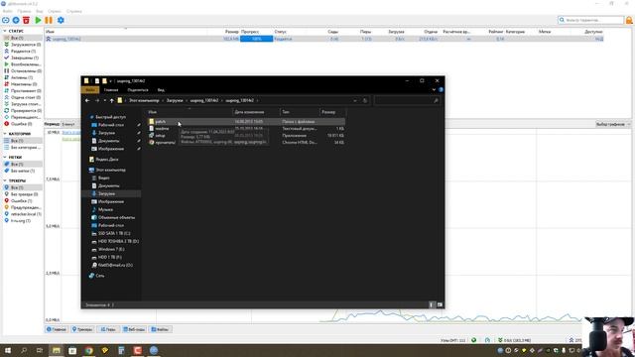Switch Explorer to large icons view button

tap(440, 304)
